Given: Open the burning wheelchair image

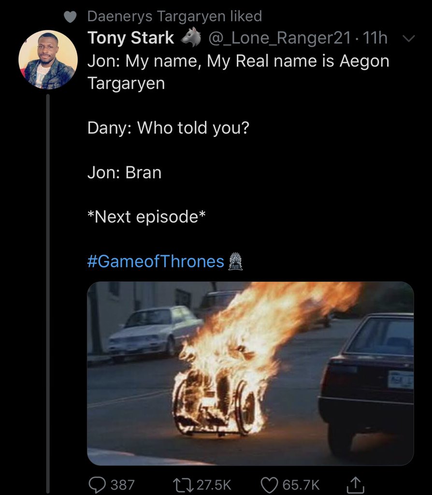Looking at the screenshot, I should pos(250,374).
